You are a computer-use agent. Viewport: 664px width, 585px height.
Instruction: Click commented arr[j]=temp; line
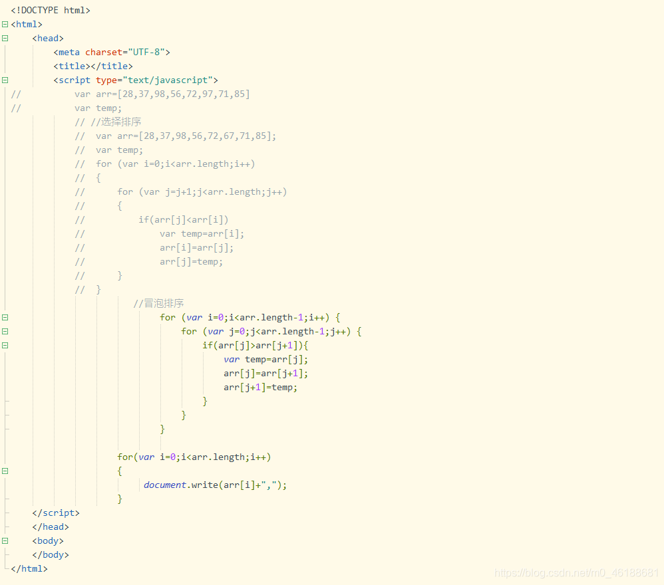pyautogui.click(x=149, y=261)
